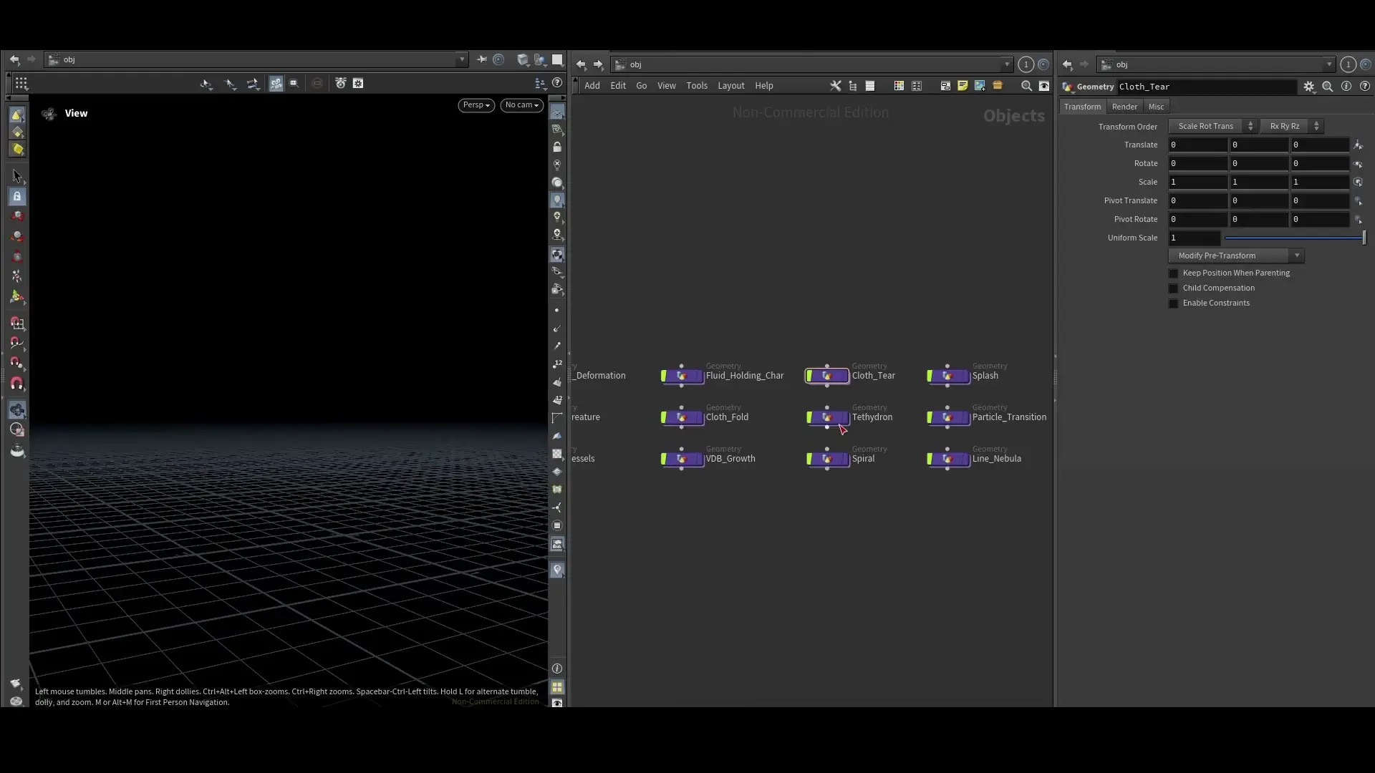Click the Scale Rot Trans transform order button
Viewport: 1375px width, 773px height.
point(1209,126)
